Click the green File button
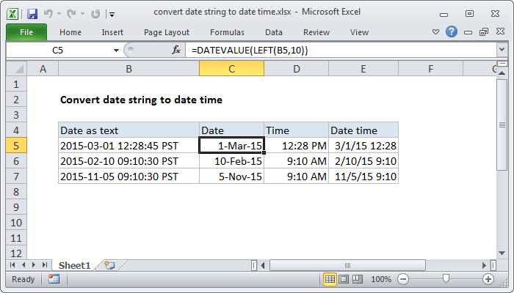514x293 pixels. pos(26,32)
